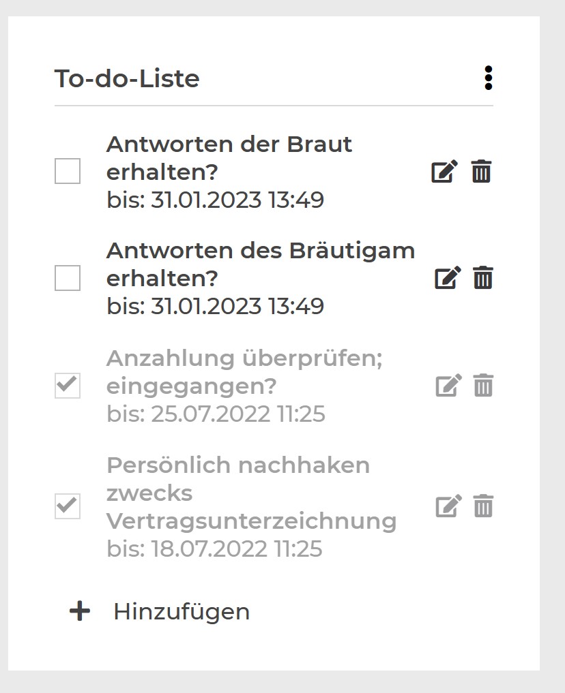The height and width of the screenshot is (693, 565).
Task: Click the trash icon beside 'Antworten der Braut erhalten?'
Action: coord(481,172)
